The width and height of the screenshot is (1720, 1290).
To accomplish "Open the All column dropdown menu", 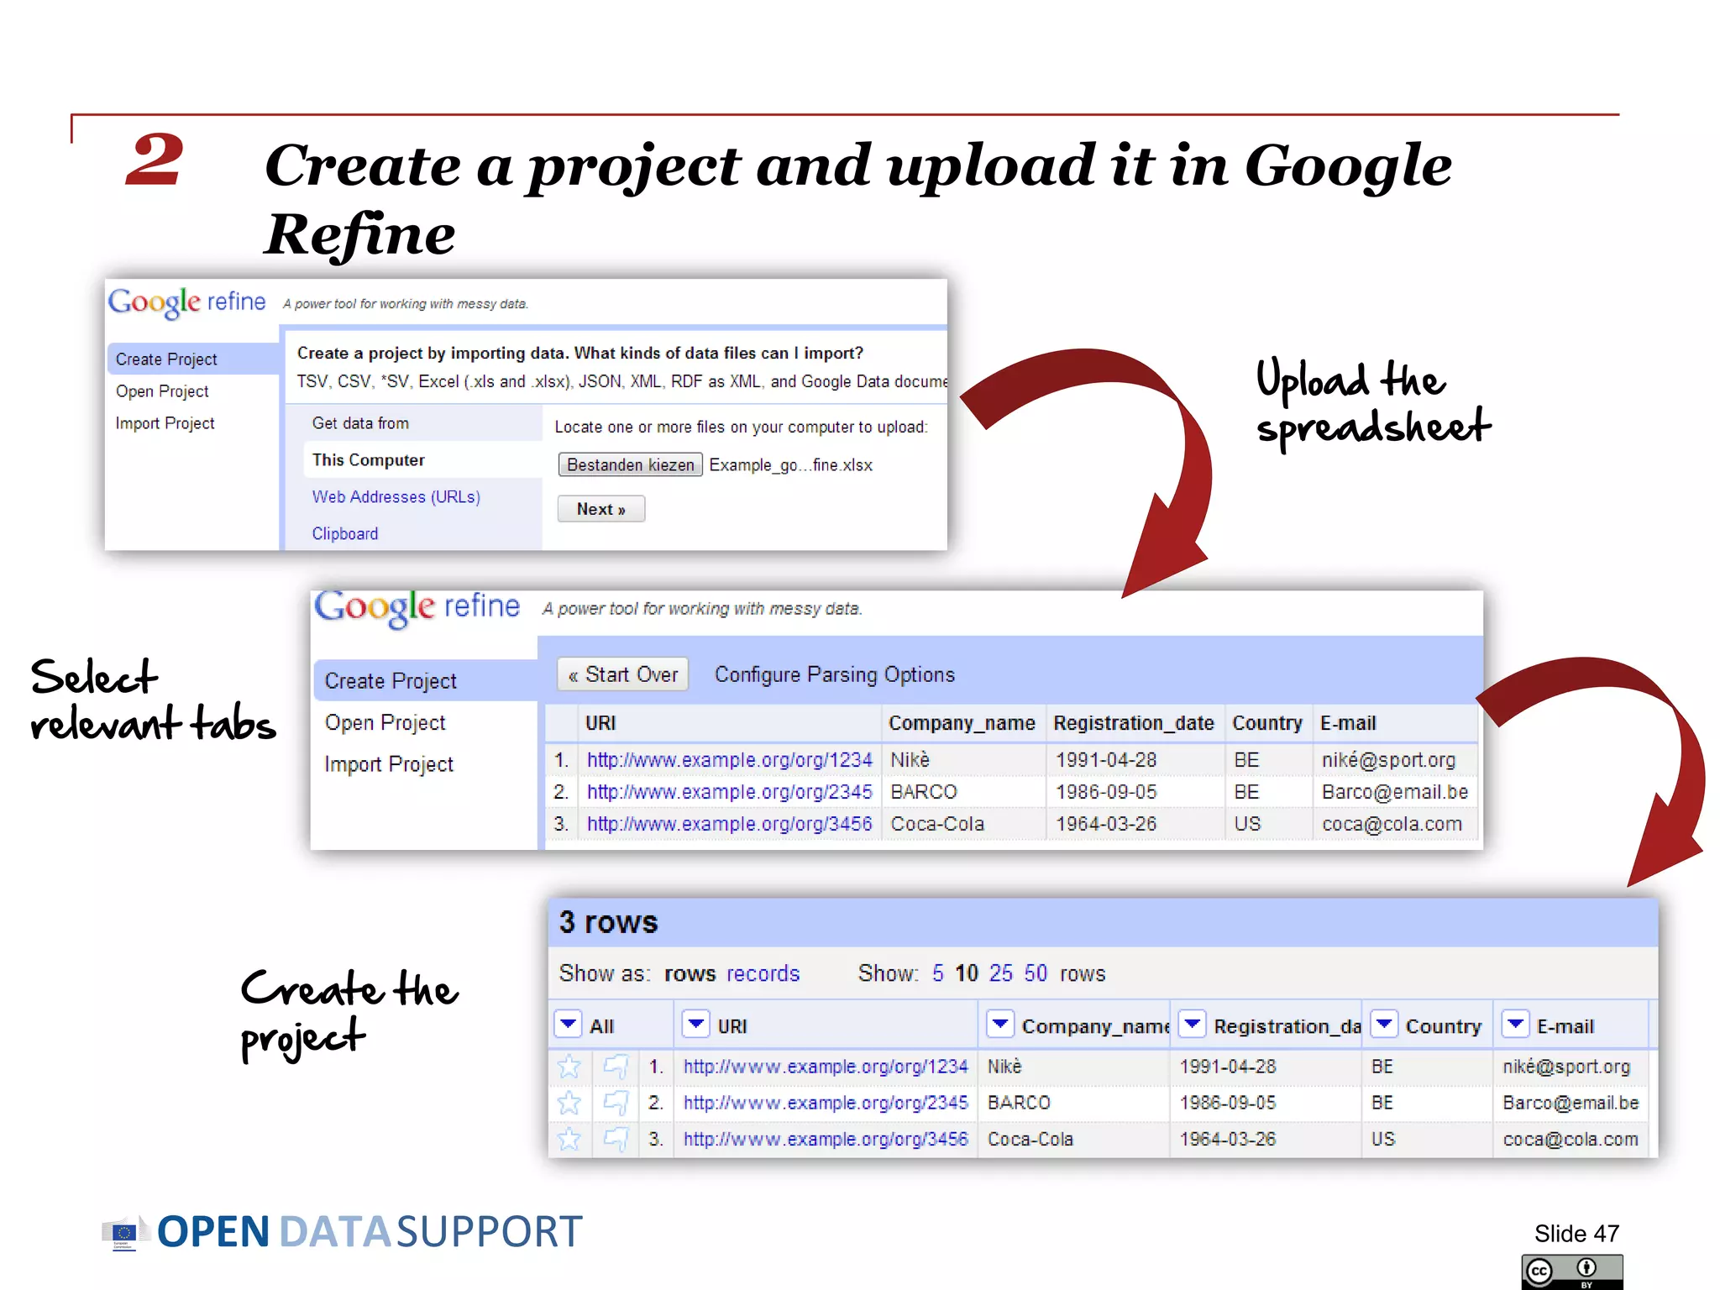I will pyautogui.click(x=569, y=1025).
